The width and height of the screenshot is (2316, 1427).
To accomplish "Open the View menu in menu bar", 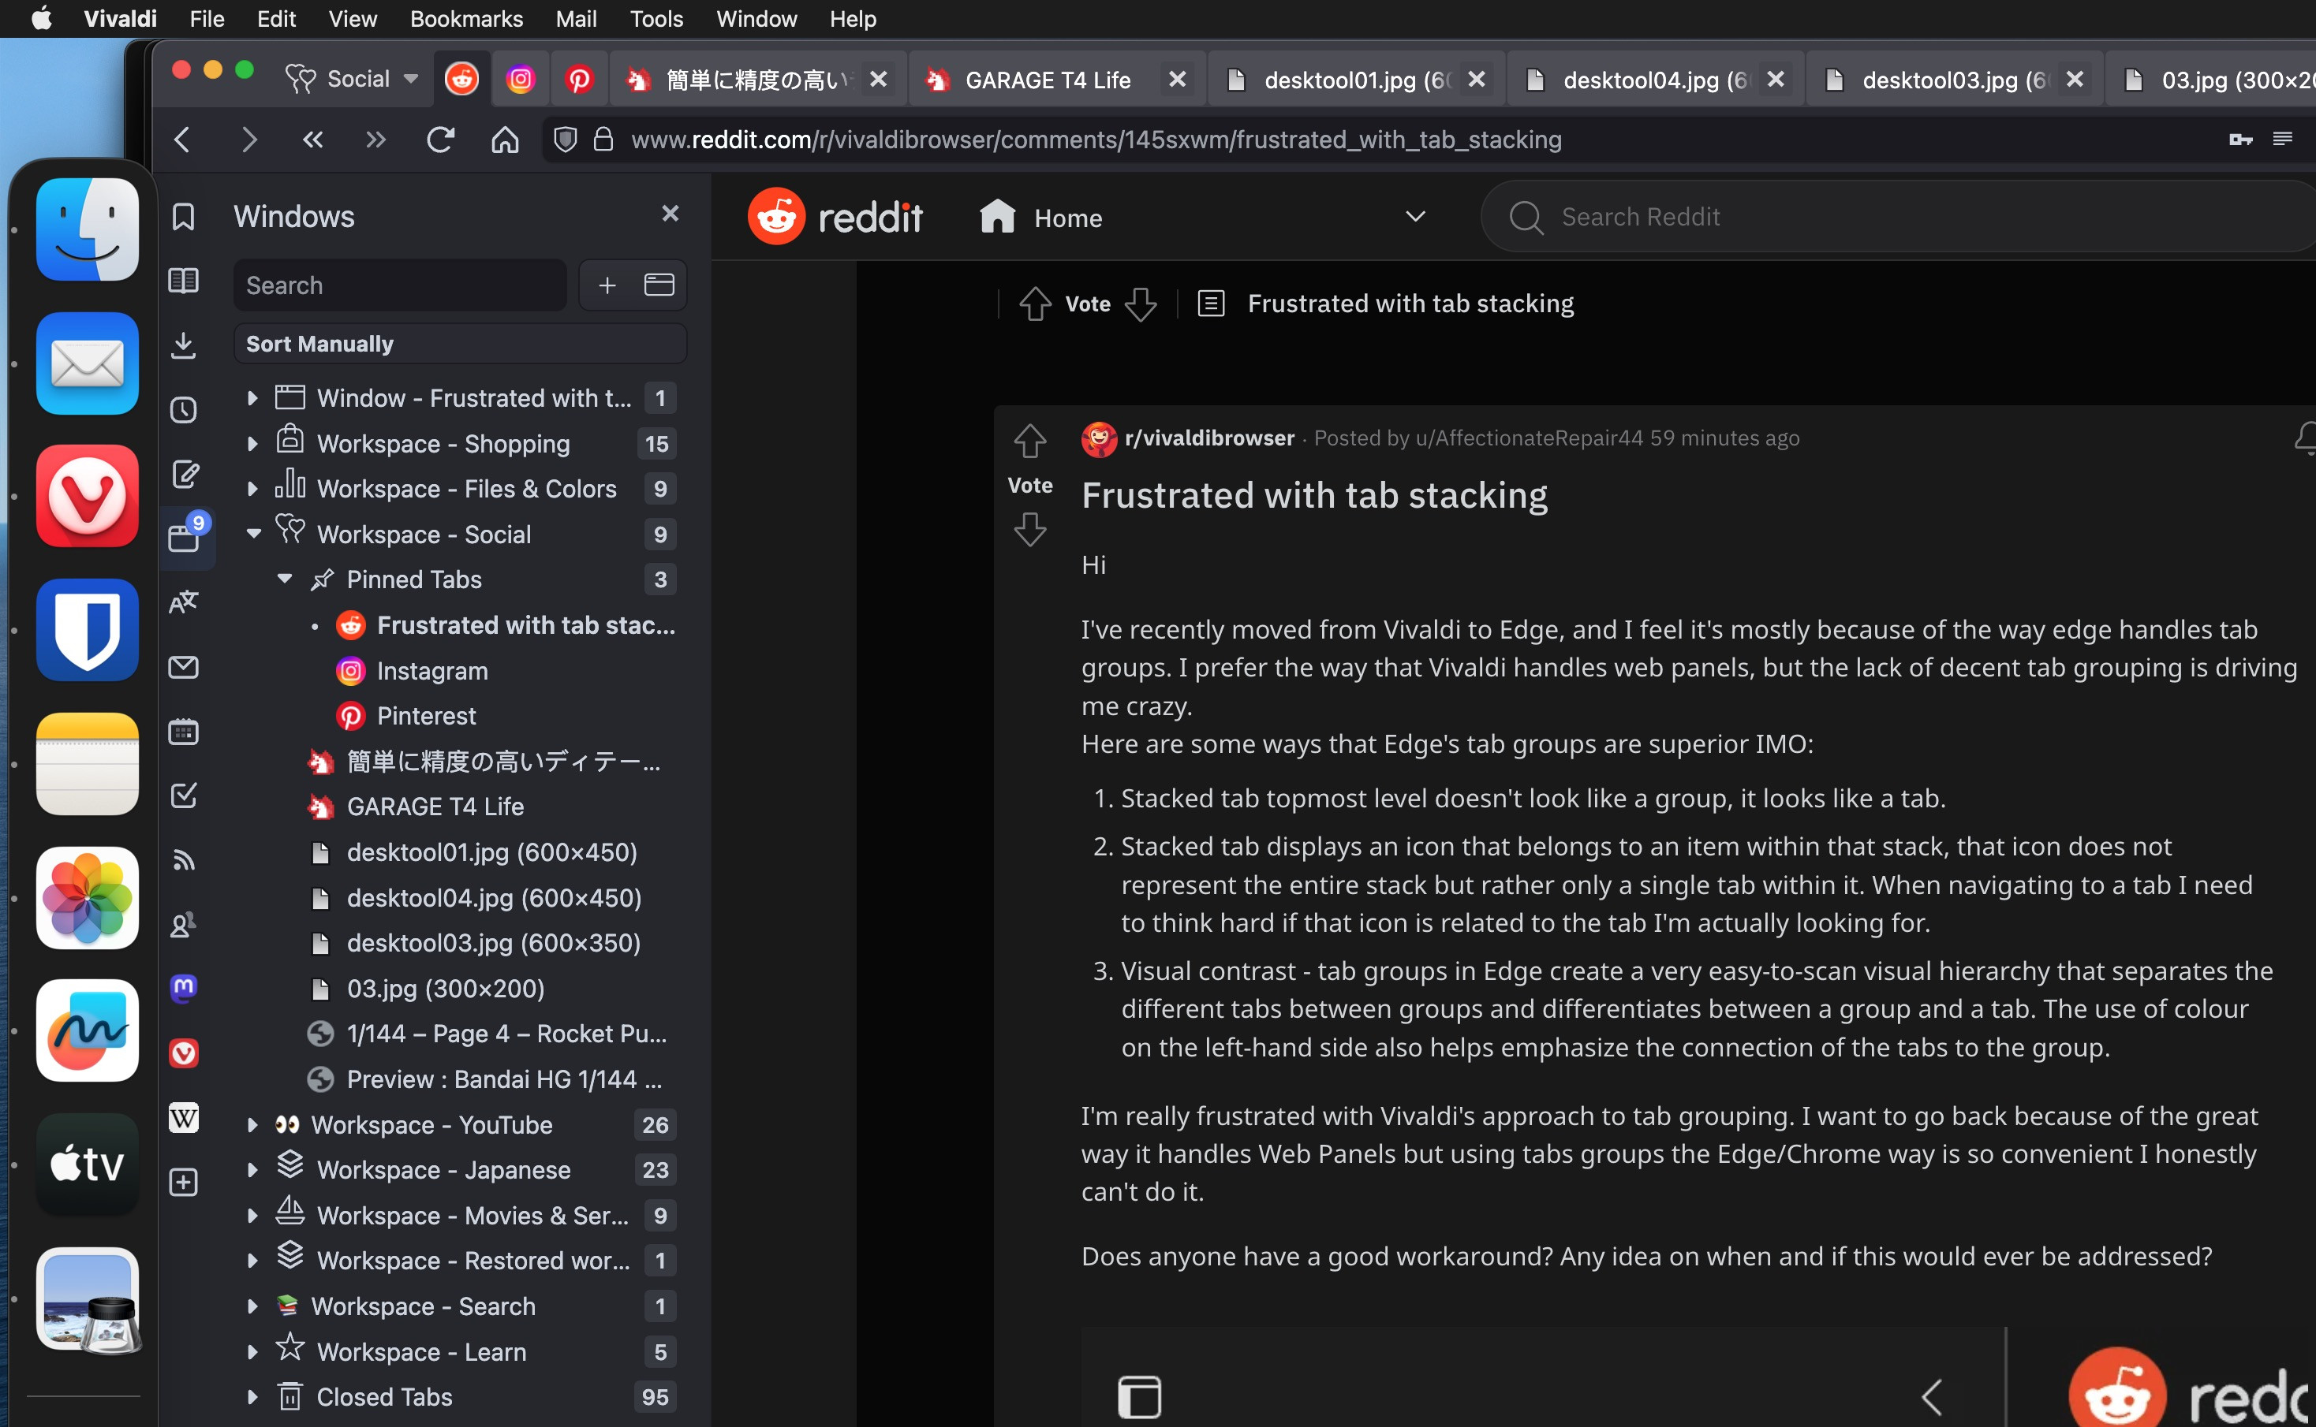I will [352, 19].
